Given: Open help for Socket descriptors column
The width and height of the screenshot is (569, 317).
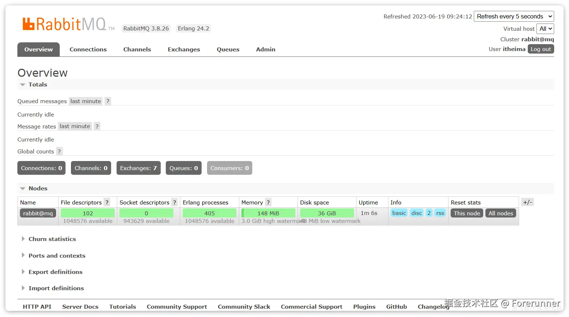Looking at the screenshot, I should coord(174,203).
